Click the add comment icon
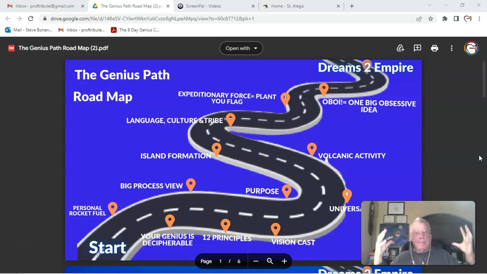The width and height of the screenshot is (487, 274). [417, 48]
